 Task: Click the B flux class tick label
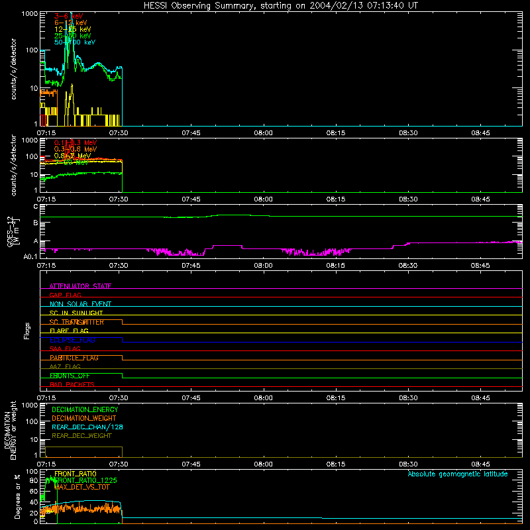click(36, 223)
